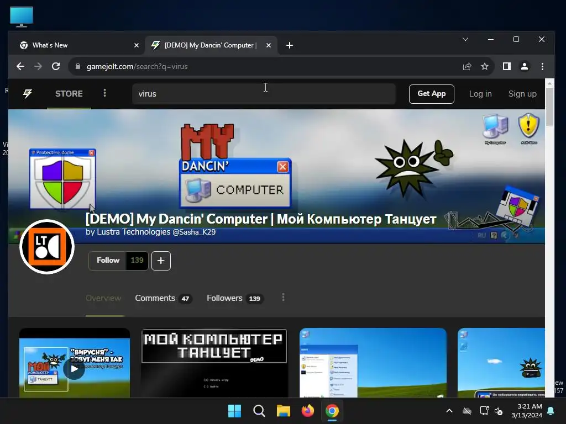Open the three-dot menu beside STORE

[x=104, y=93]
